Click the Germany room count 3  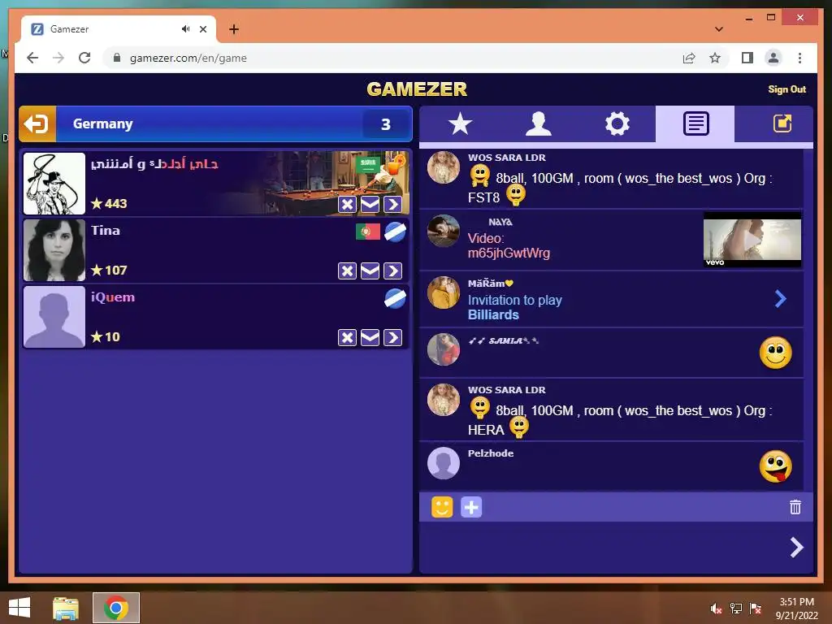(x=386, y=124)
